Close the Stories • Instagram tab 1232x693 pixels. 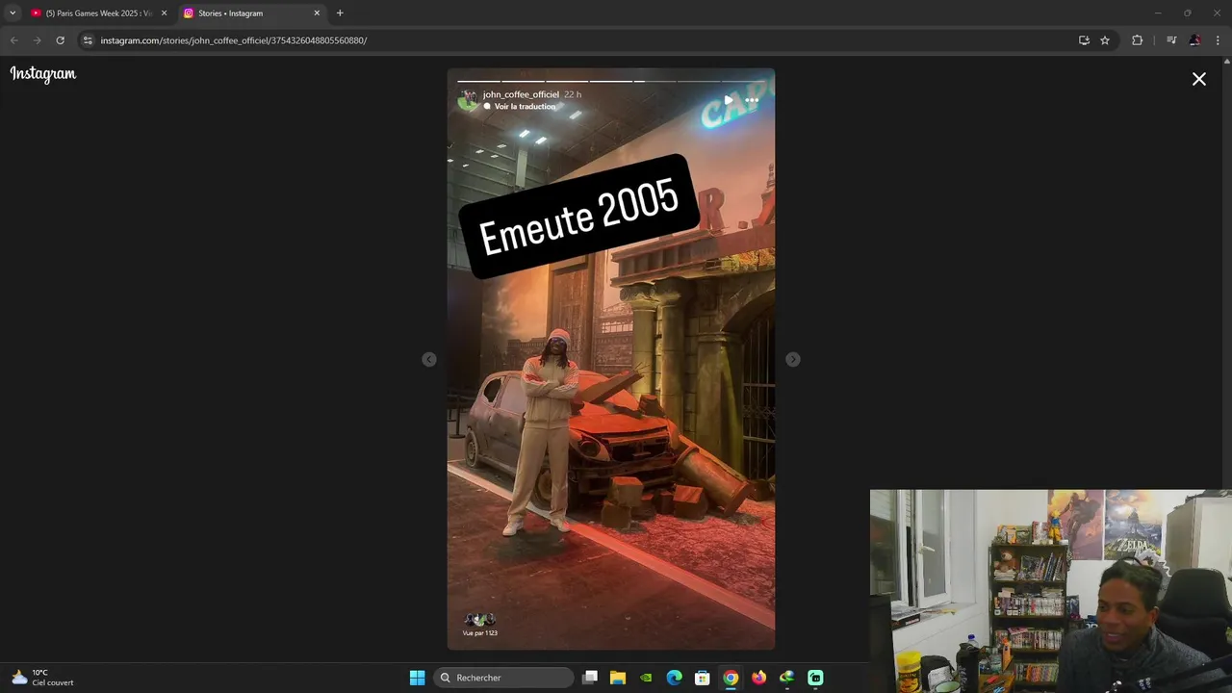coord(317,13)
